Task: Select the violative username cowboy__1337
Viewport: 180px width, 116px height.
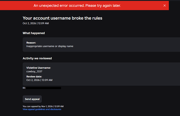Action: pos(34,71)
